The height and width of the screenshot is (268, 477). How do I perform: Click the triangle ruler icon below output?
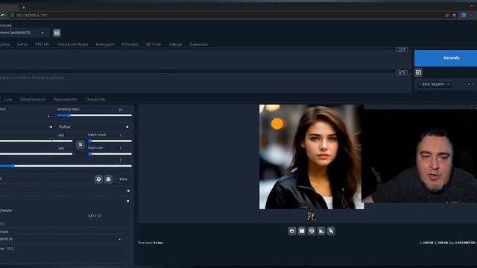321,232
